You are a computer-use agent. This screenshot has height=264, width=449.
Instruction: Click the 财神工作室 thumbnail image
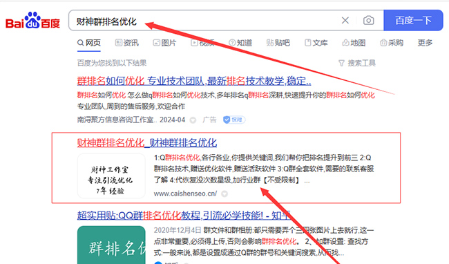(111, 176)
